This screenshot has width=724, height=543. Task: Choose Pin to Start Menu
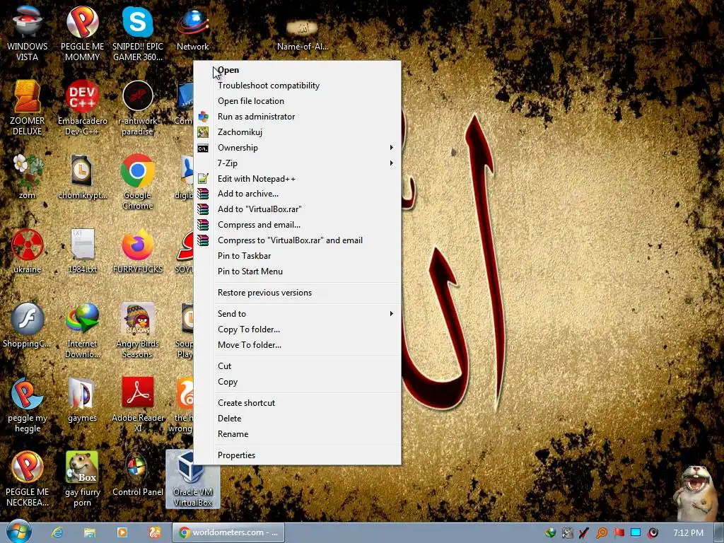[x=298, y=271]
